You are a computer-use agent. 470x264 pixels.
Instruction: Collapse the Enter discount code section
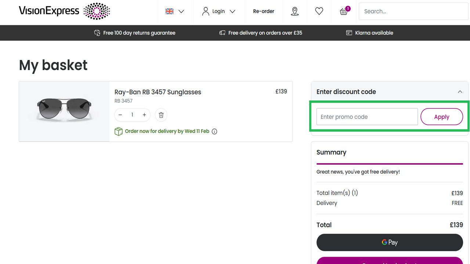pyautogui.click(x=460, y=92)
